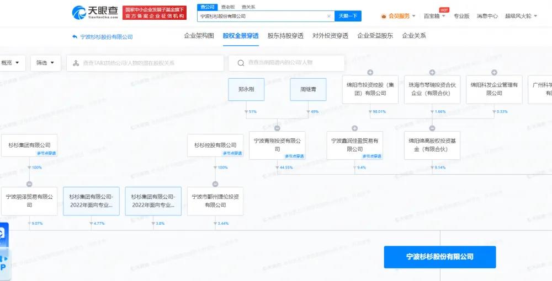The width and height of the screenshot is (552, 281).
Task: Open 消息中心
Action: pos(487,16)
